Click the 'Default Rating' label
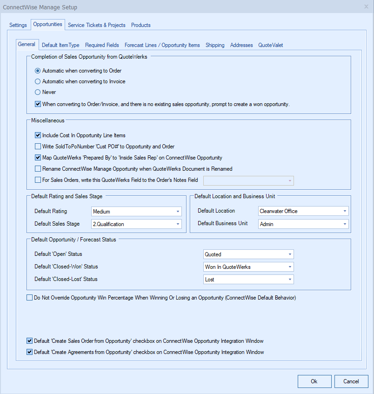Viewport: 374px width, 394px height. pyautogui.click(x=51, y=211)
